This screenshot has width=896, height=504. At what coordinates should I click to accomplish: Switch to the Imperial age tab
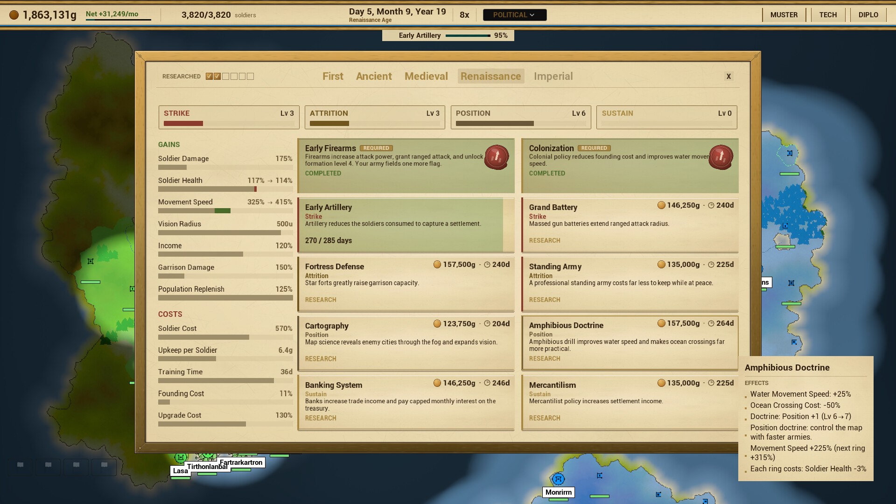pyautogui.click(x=553, y=76)
